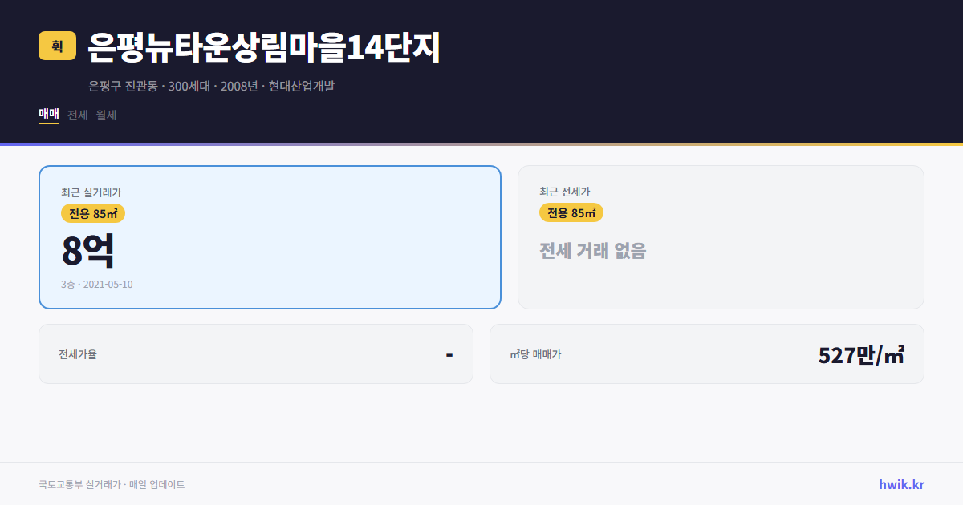Open the hwik.kr link in the footer
The image size is (963, 505).
pyautogui.click(x=900, y=483)
